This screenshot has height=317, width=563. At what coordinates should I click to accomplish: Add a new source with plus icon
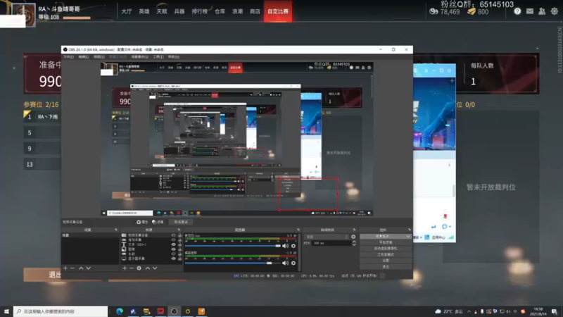[125, 268]
